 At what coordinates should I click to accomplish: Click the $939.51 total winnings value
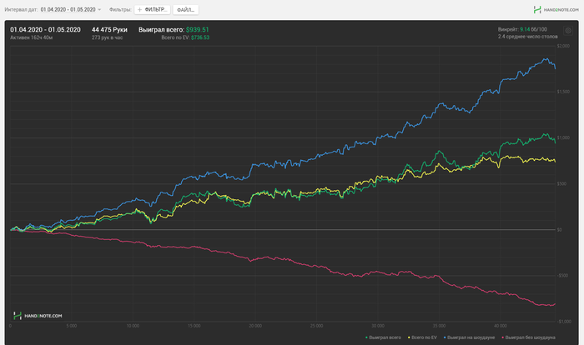point(198,30)
